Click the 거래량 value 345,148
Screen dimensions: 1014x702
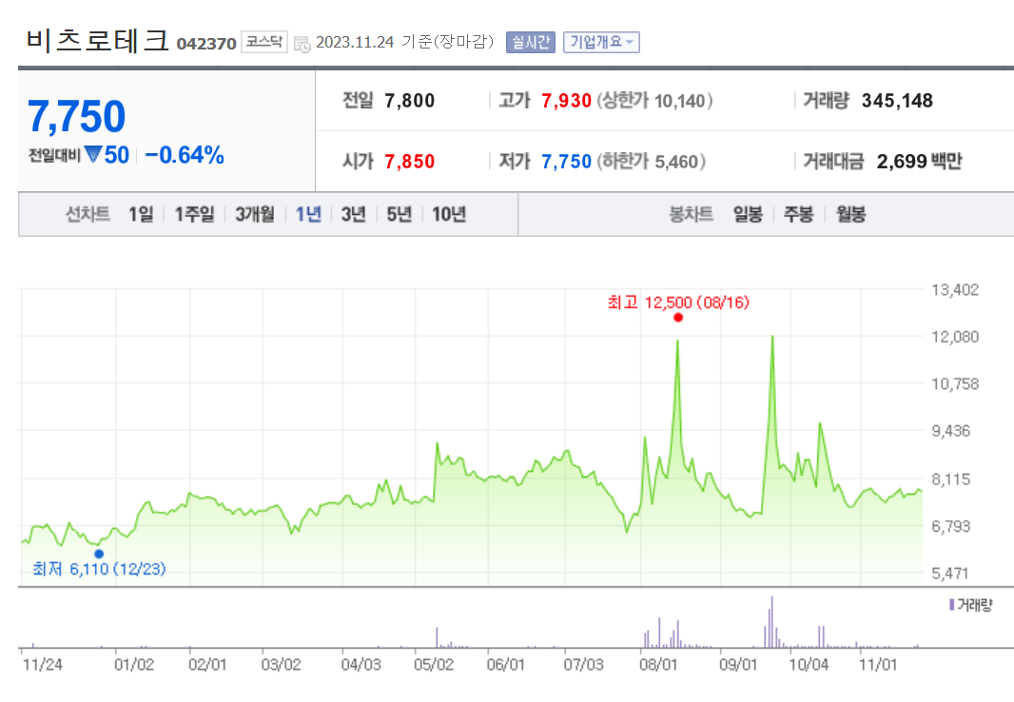[897, 101]
